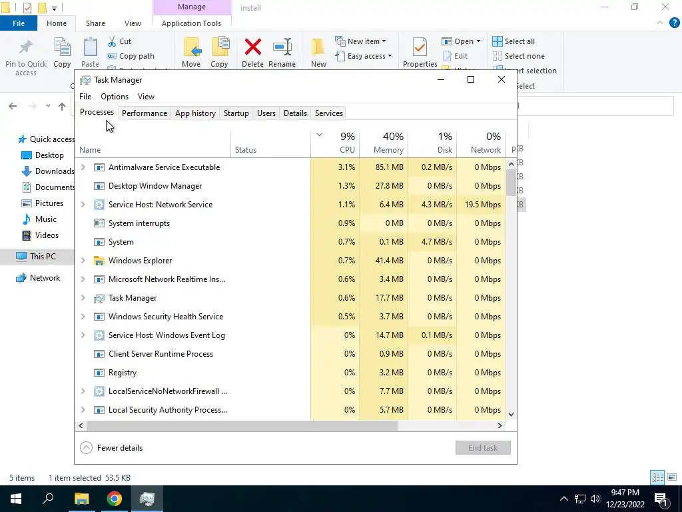Click the Antimalware Service Executable process icon
682x512 pixels.
tap(99, 167)
